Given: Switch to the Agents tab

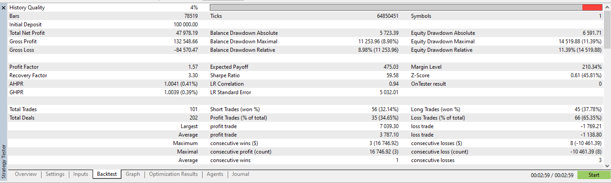Looking at the screenshot, I should tap(215, 175).
